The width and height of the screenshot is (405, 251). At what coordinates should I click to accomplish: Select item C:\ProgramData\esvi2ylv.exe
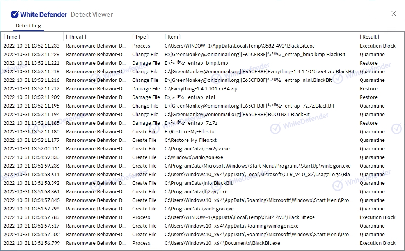pos(197,148)
